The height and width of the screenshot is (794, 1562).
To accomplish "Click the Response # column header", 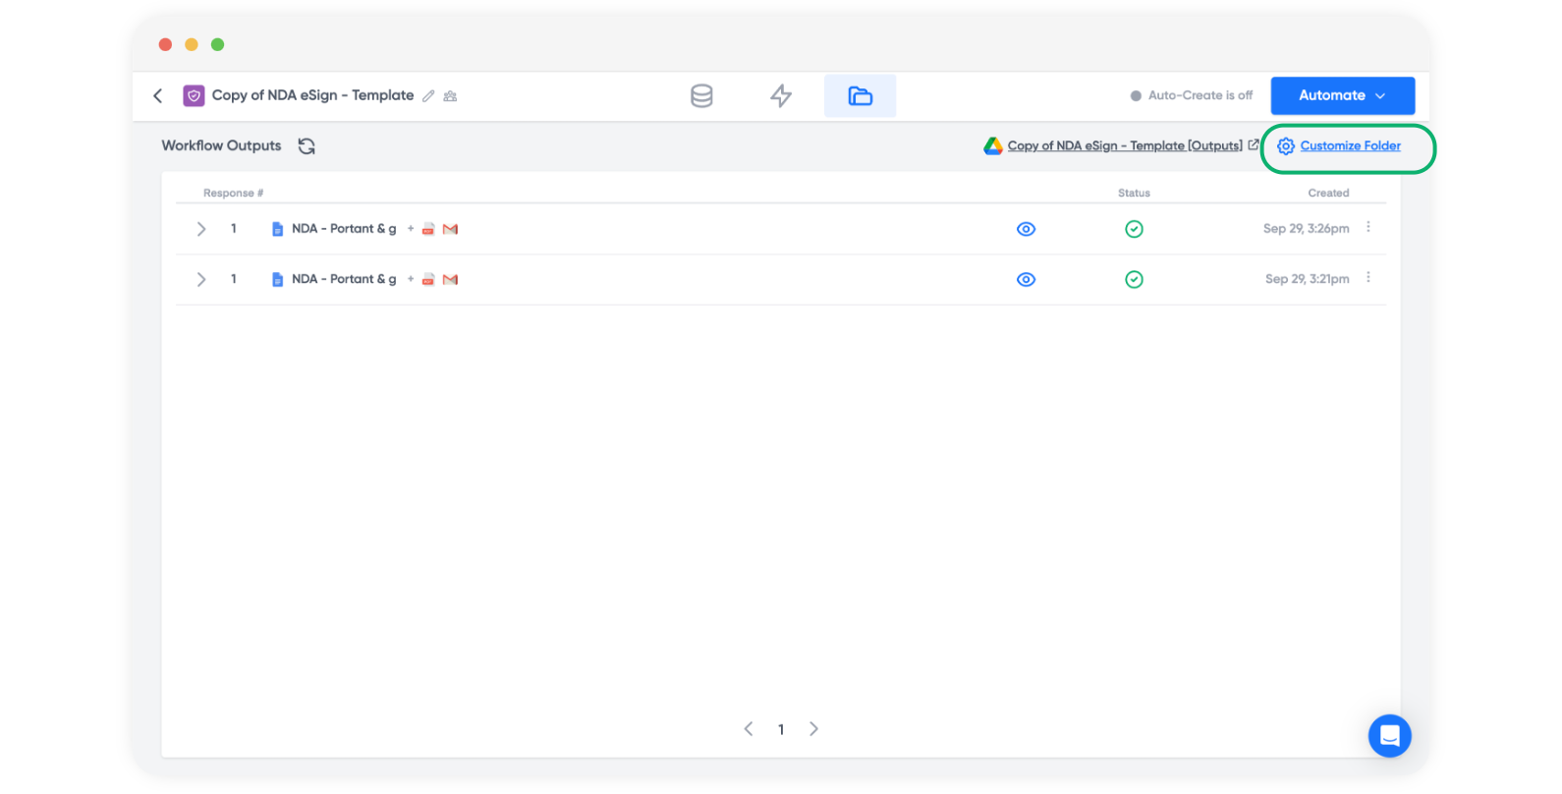I will tap(233, 193).
